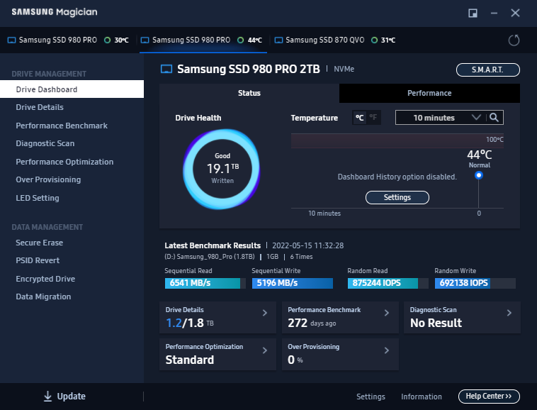Click the green status circle next to 44°C

pyautogui.click(x=240, y=40)
